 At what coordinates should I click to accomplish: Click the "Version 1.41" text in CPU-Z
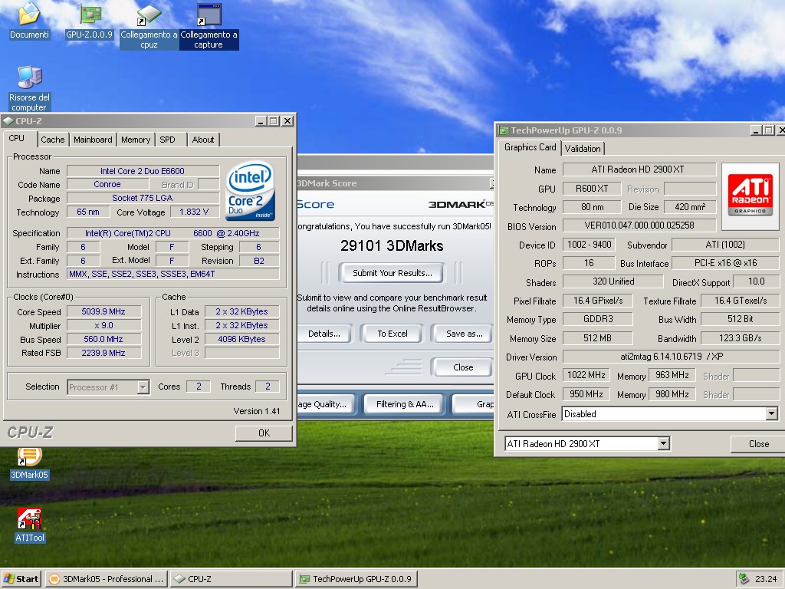tap(257, 411)
